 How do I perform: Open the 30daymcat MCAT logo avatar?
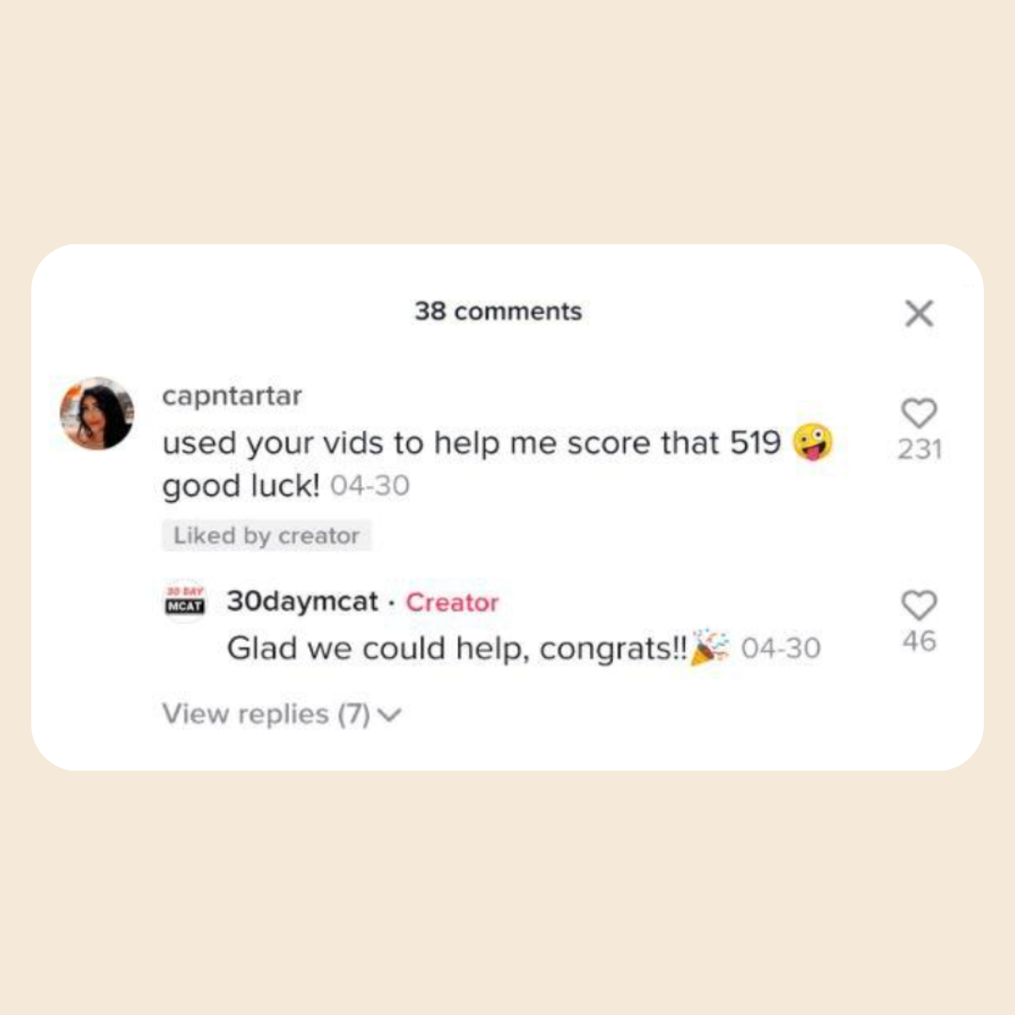185,601
